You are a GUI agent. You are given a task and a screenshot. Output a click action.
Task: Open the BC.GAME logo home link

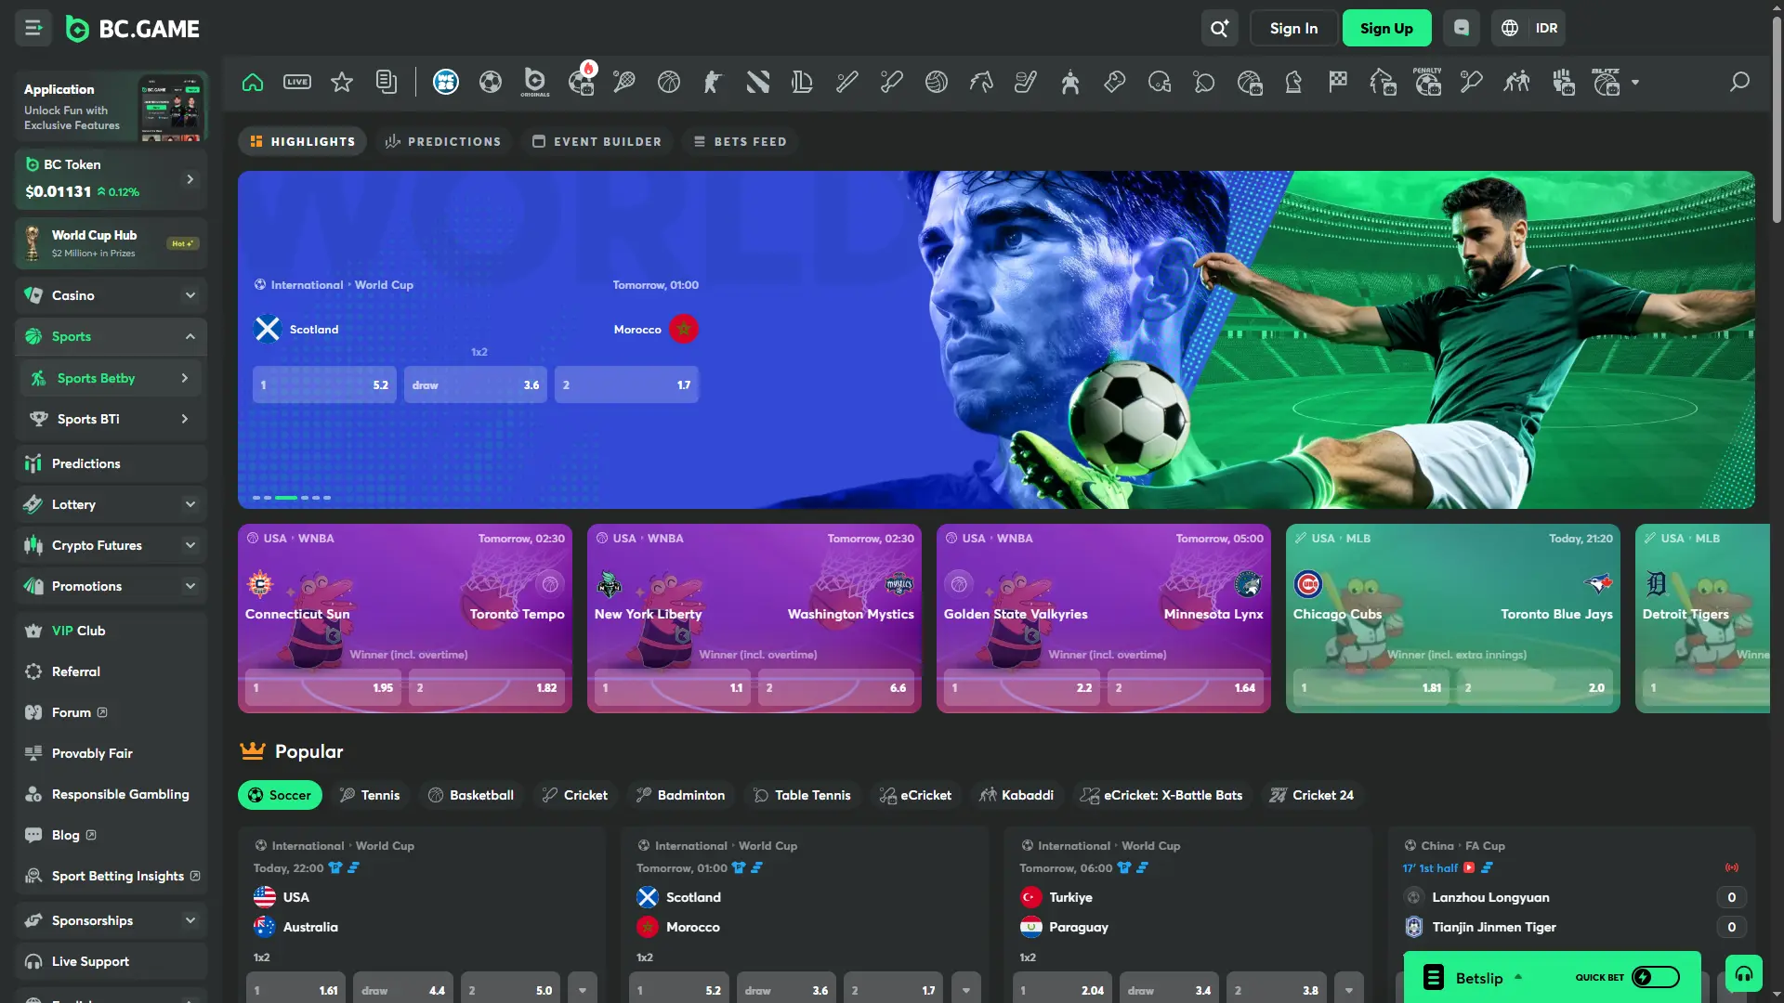(133, 29)
